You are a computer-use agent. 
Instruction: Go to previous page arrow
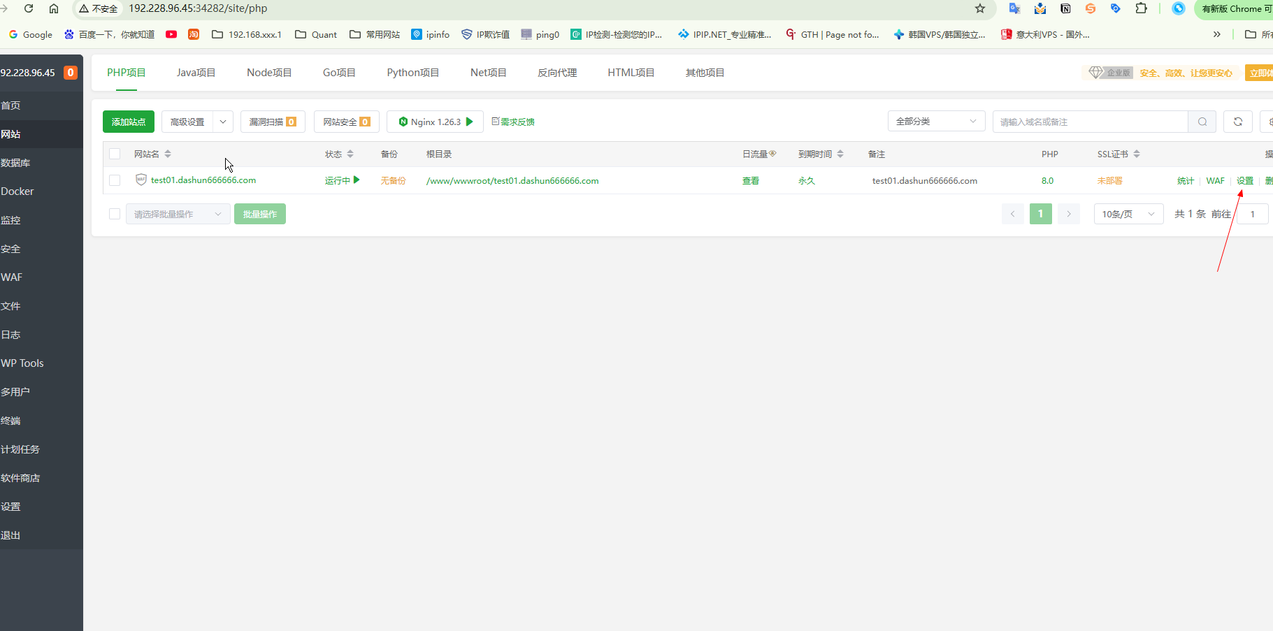1013,214
